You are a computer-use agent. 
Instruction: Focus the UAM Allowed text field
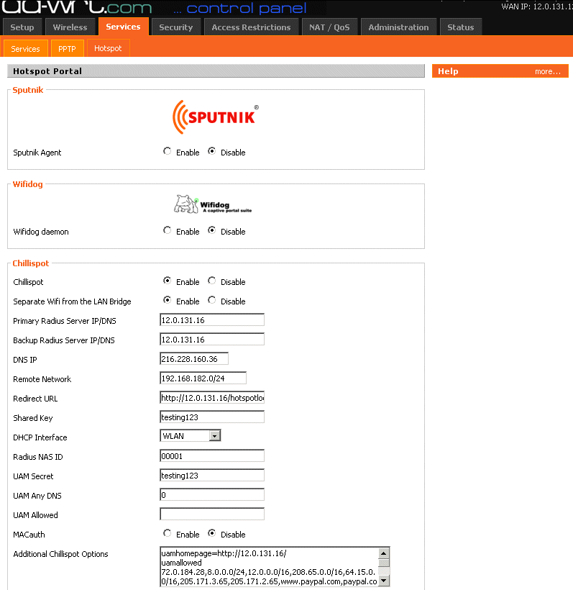[x=212, y=514]
